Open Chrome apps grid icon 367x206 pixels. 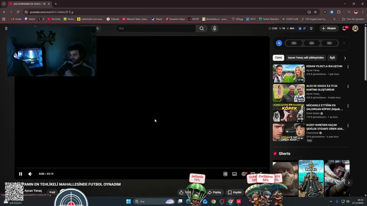coord(4,19)
